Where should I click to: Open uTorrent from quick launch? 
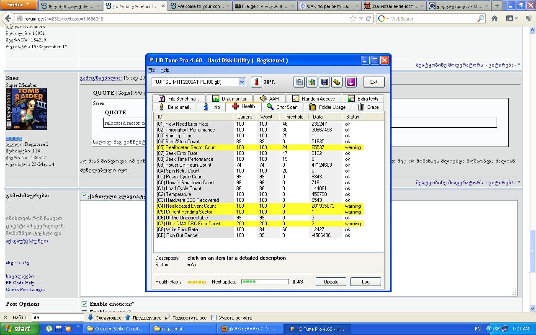pos(49,329)
